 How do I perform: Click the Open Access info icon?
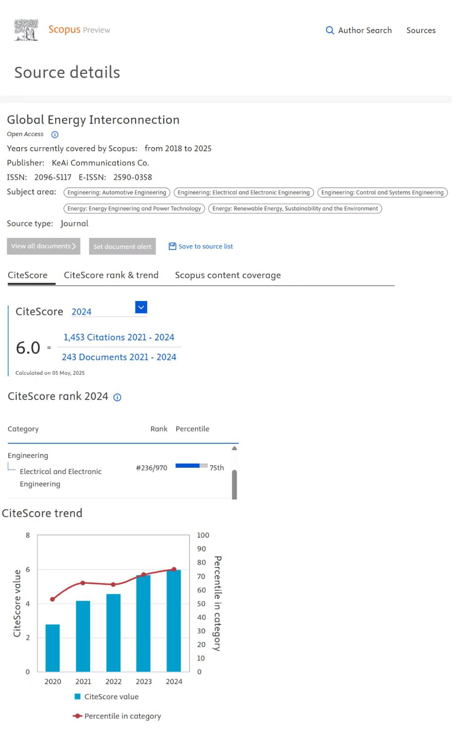[55, 134]
